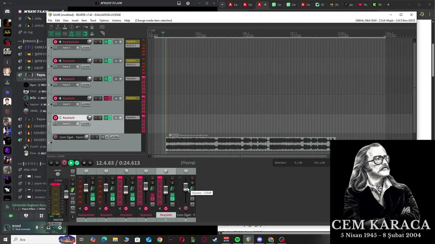
Task: Toggle the locking padlock icon
Action: pos(92,34)
